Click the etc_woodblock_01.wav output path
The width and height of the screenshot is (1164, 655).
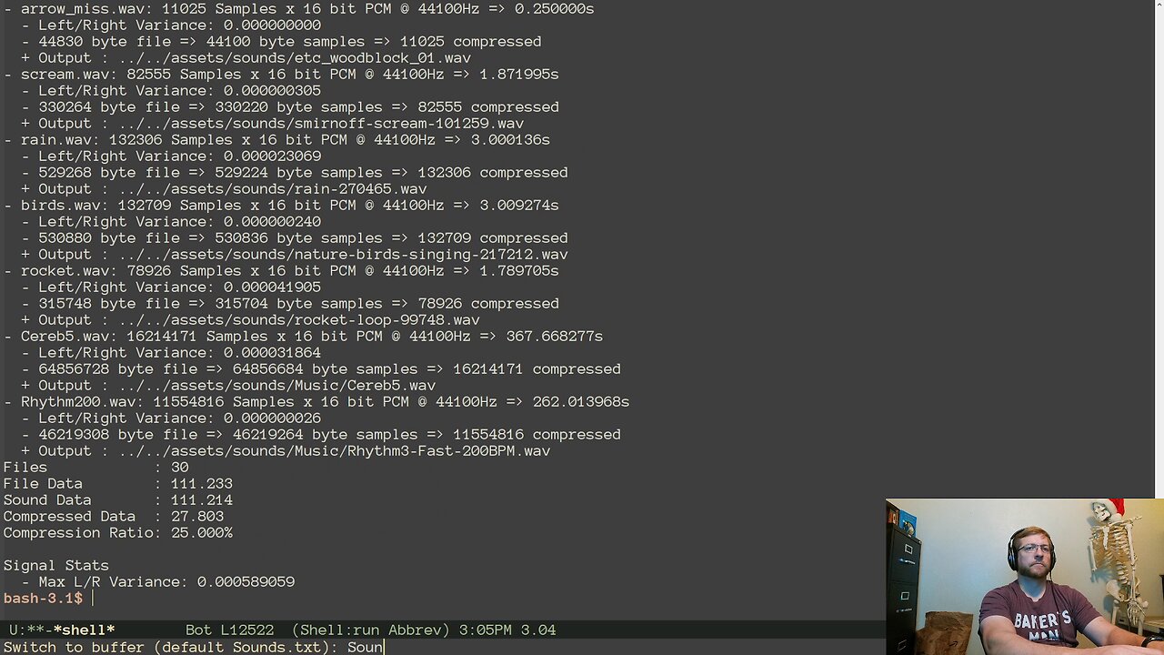click(x=295, y=57)
